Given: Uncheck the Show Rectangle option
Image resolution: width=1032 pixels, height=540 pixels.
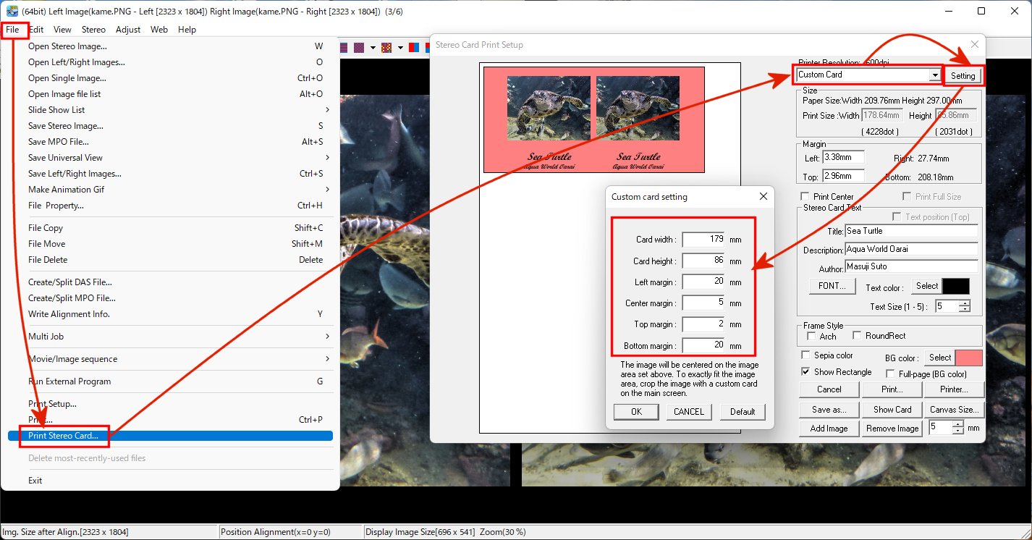Looking at the screenshot, I should 805,372.
